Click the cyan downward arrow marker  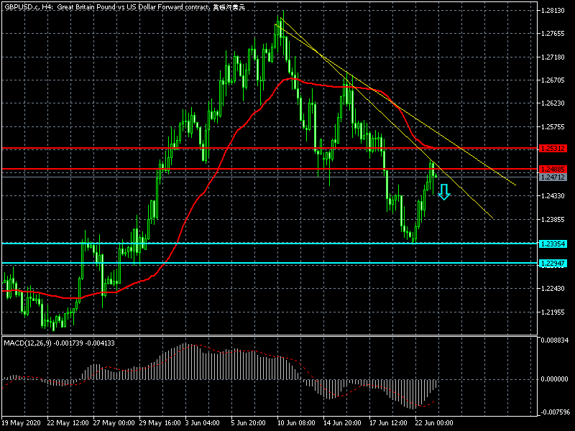(x=444, y=192)
